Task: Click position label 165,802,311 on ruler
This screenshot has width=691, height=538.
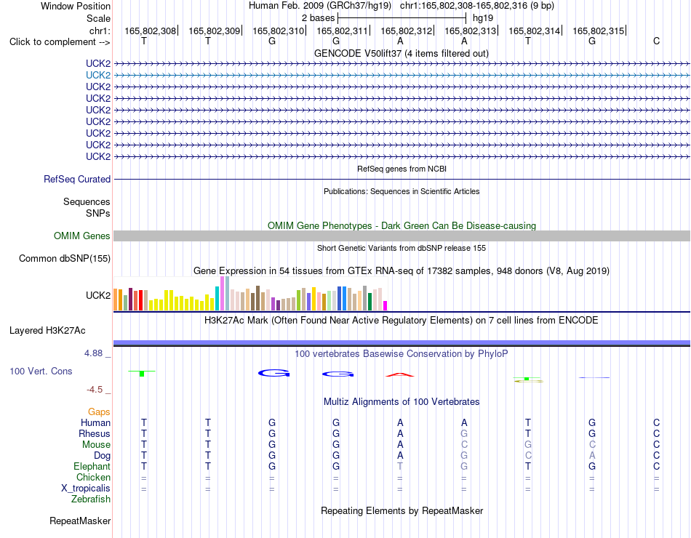Action: click(342, 31)
